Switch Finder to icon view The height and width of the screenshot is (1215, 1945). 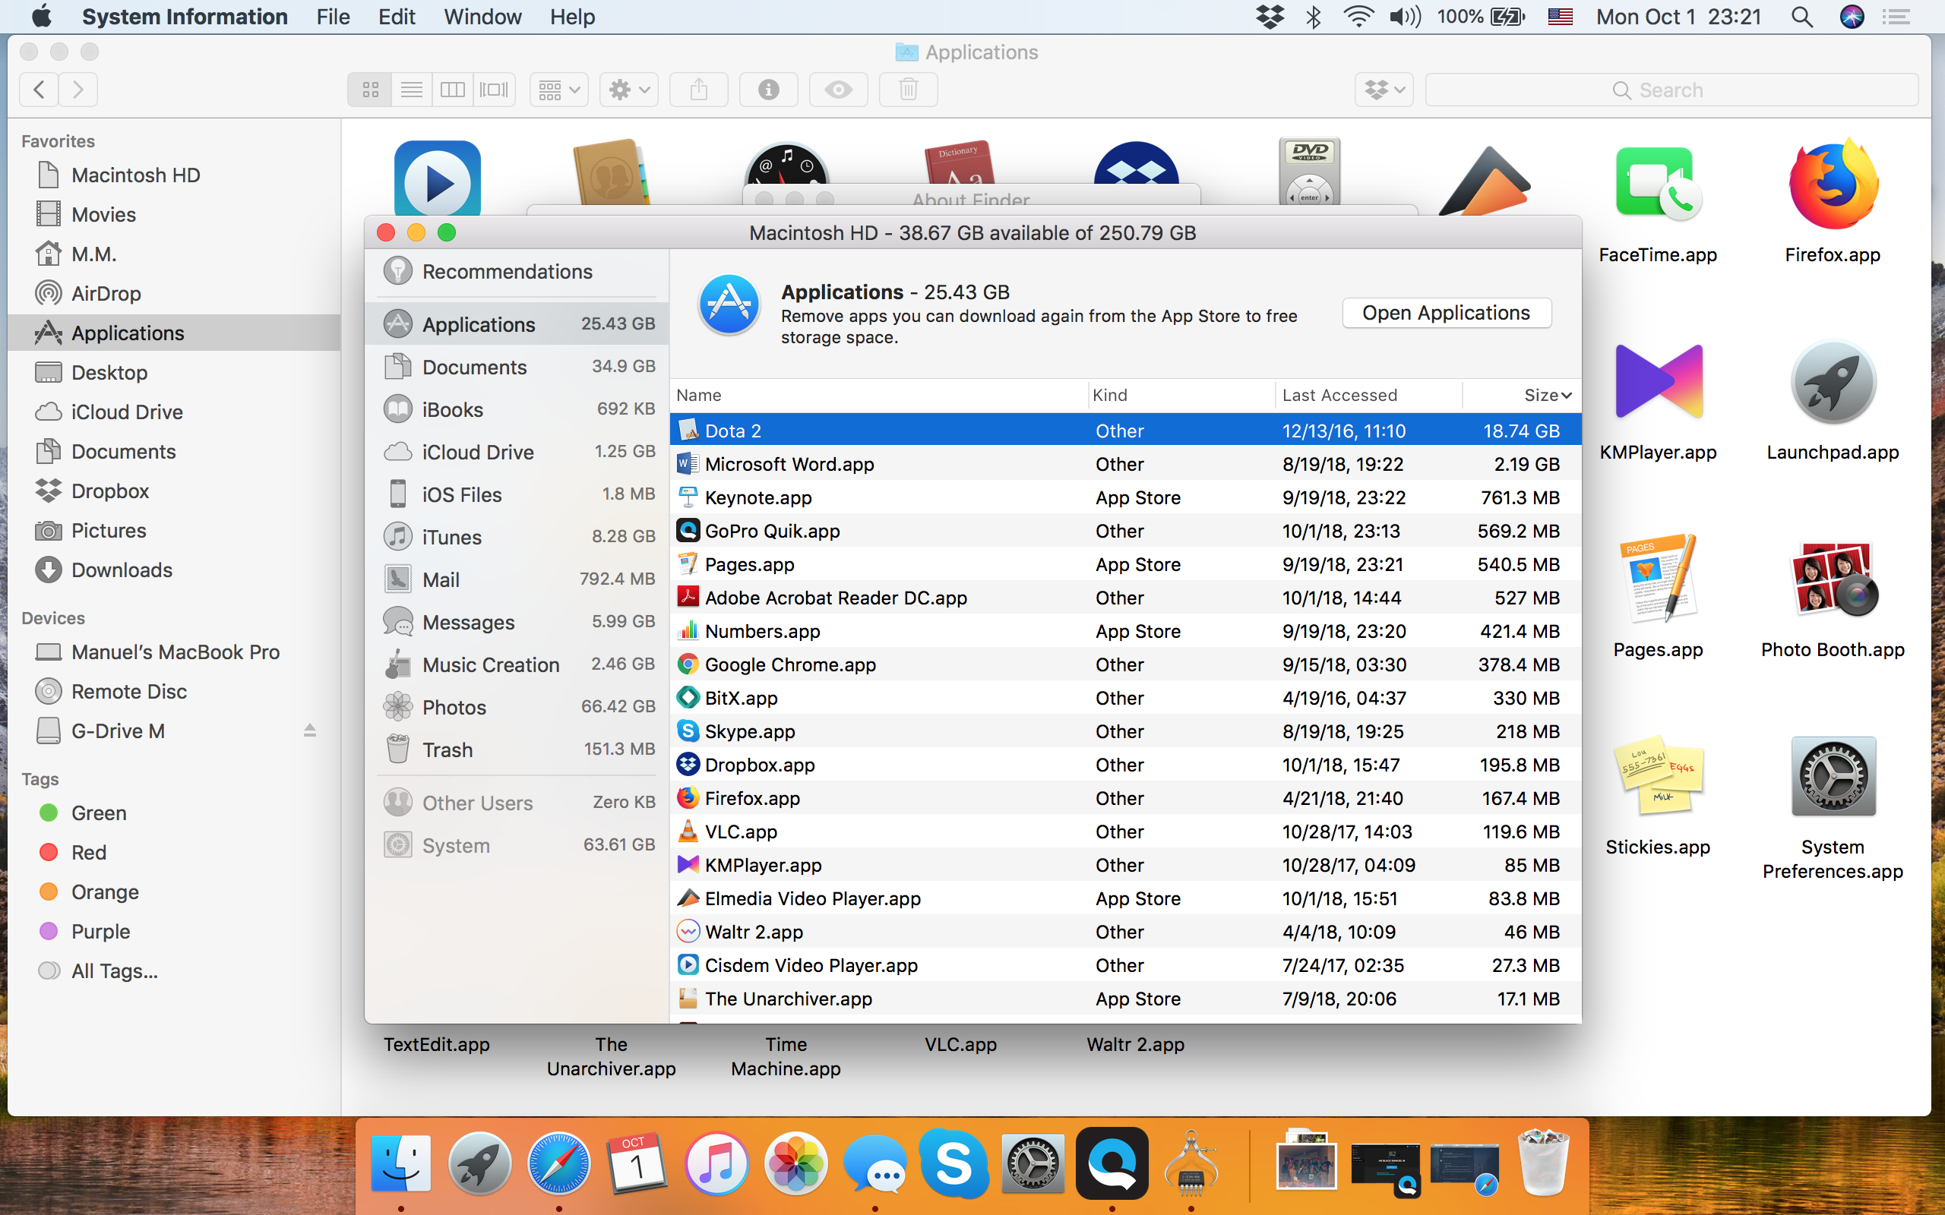pyautogui.click(x=370, y=89)
